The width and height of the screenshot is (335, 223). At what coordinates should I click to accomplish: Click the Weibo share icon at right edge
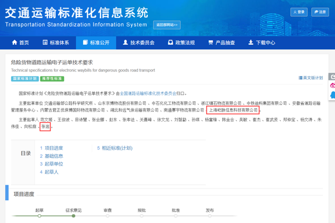333,85
